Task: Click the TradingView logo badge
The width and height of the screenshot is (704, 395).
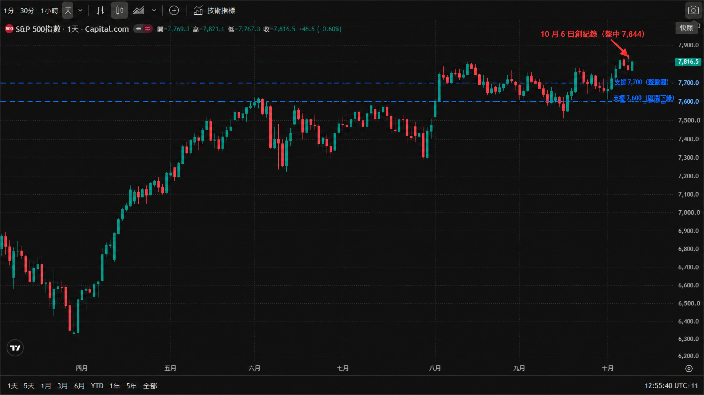Action: pyautogui.click(x=15, y=348)
